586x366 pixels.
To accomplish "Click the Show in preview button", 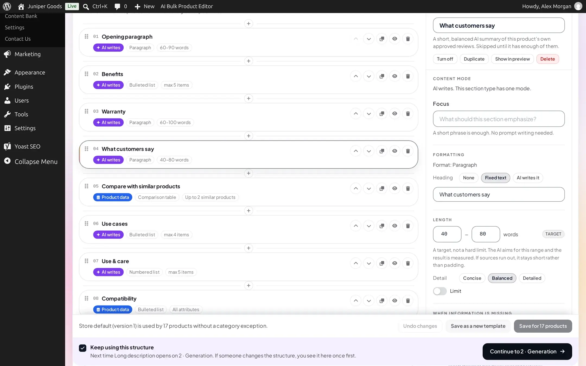I will coord(512,59).
